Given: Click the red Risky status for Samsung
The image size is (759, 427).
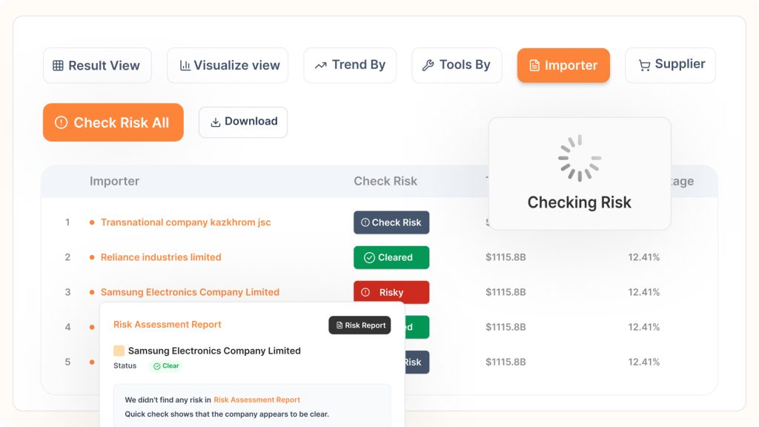Looking at the screenshot, I should coord(391,292).
